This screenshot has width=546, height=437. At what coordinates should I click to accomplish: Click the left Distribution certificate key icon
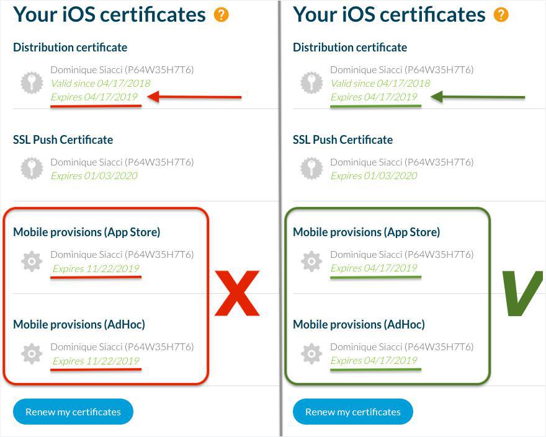pyautogui.click(x=32, y=83)
